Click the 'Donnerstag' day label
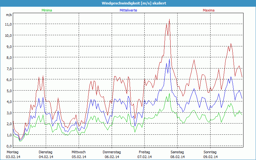256x160 pixels. point(112,152)
